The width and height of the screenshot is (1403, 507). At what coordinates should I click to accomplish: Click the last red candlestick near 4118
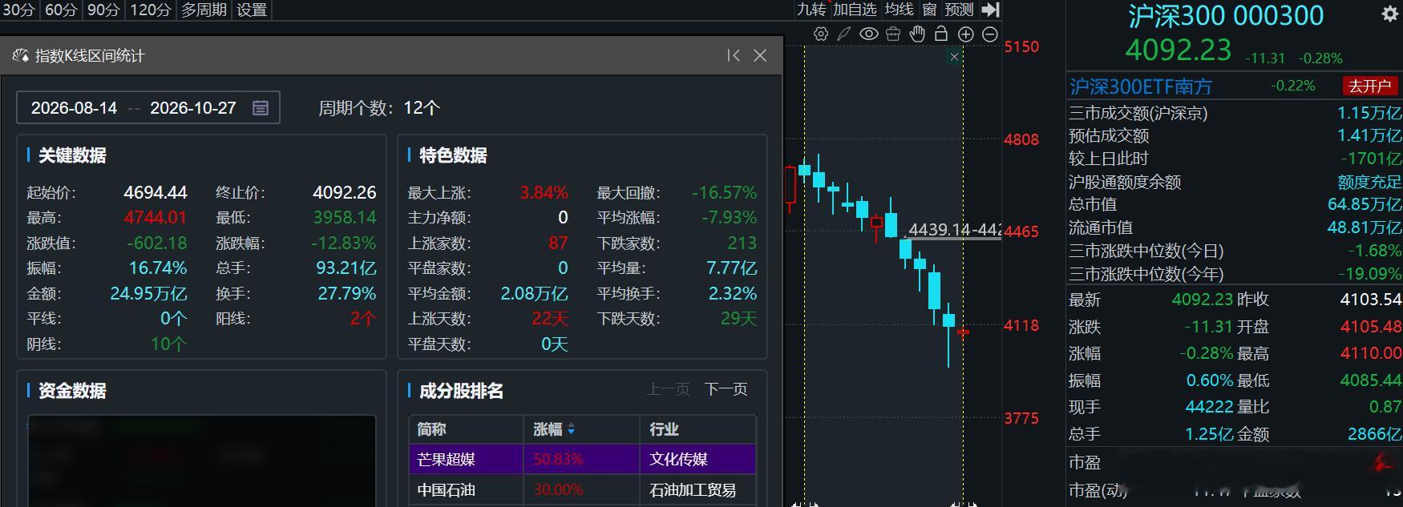pyautogui.click(x=963, y=332)
